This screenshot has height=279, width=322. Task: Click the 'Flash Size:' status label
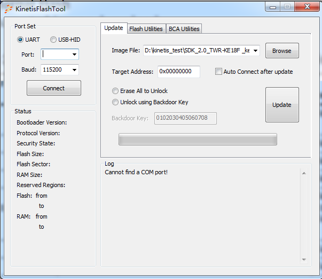[30, 154]
